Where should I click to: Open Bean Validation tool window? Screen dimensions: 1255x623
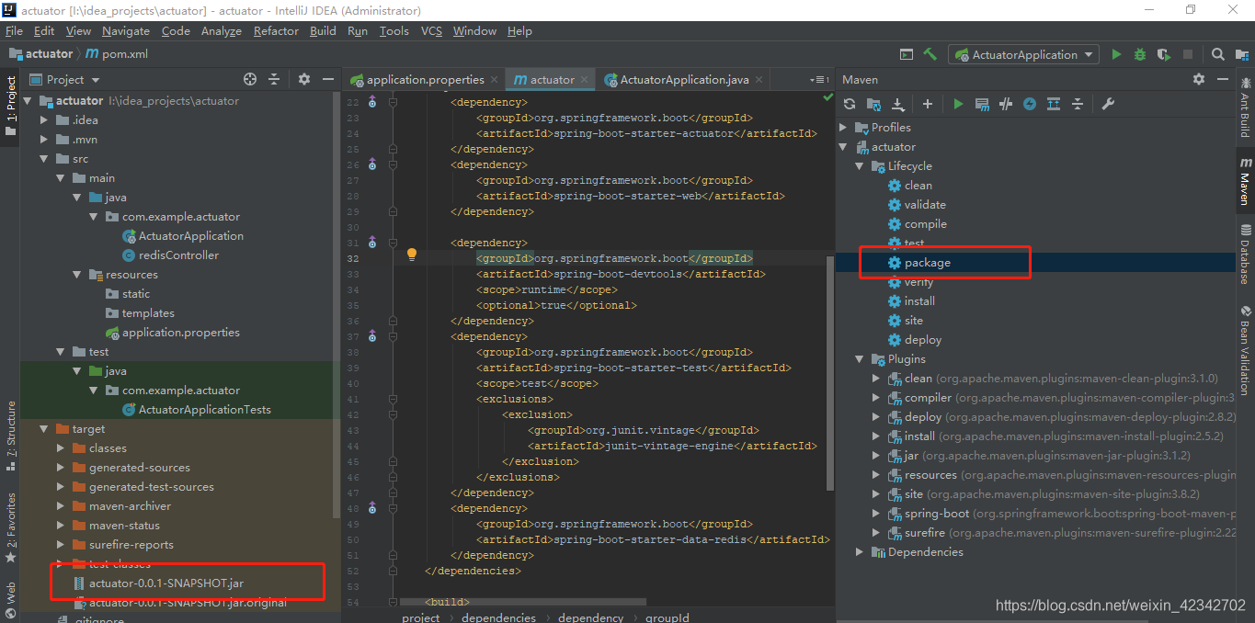point(1245,349)
